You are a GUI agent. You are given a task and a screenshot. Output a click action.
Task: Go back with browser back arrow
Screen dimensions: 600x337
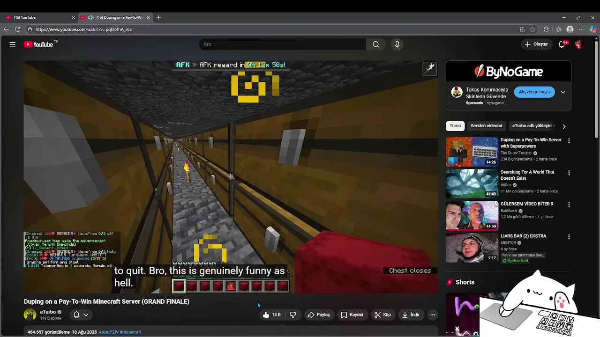pos(6,29)
